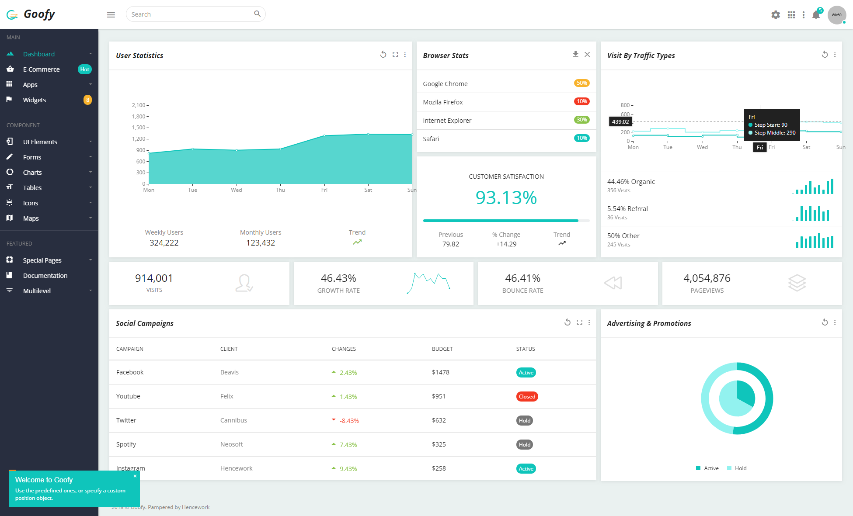853x516 pixels.
Task: Expand the Multilevel sidebar menu
Action: click(x=49, y=291)
